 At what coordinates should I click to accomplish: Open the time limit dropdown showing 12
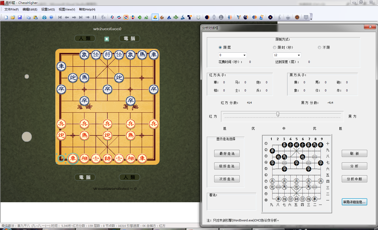[299, 55]
